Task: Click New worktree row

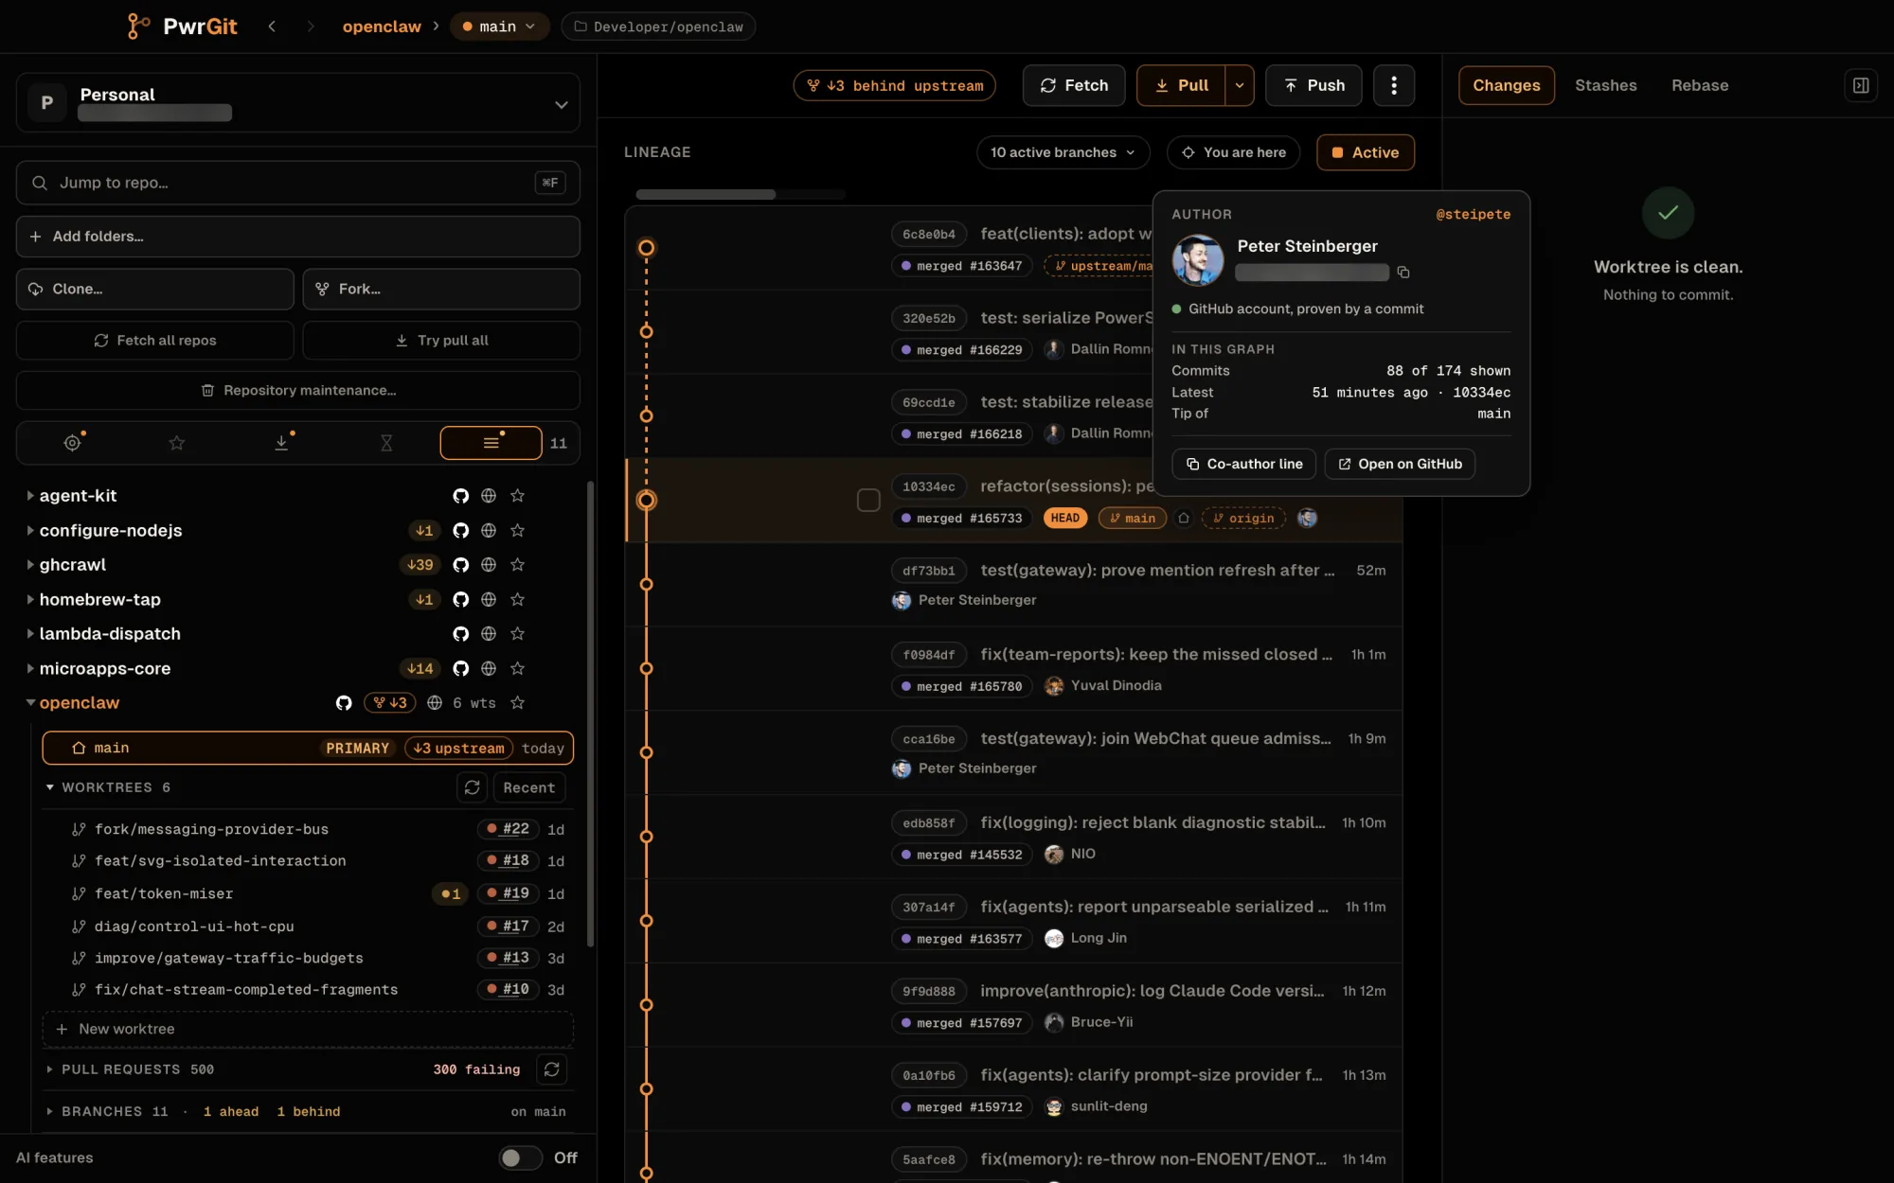Action: (x=308, y=1029)
